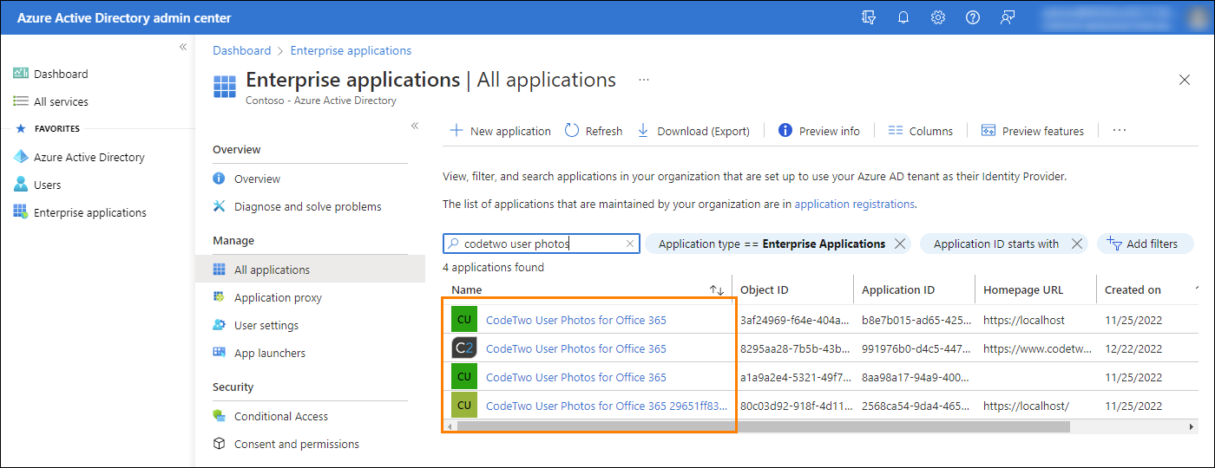Screen dimensions: 1215x468
Task: Open the Columns chooser
Action: [921, 131]
